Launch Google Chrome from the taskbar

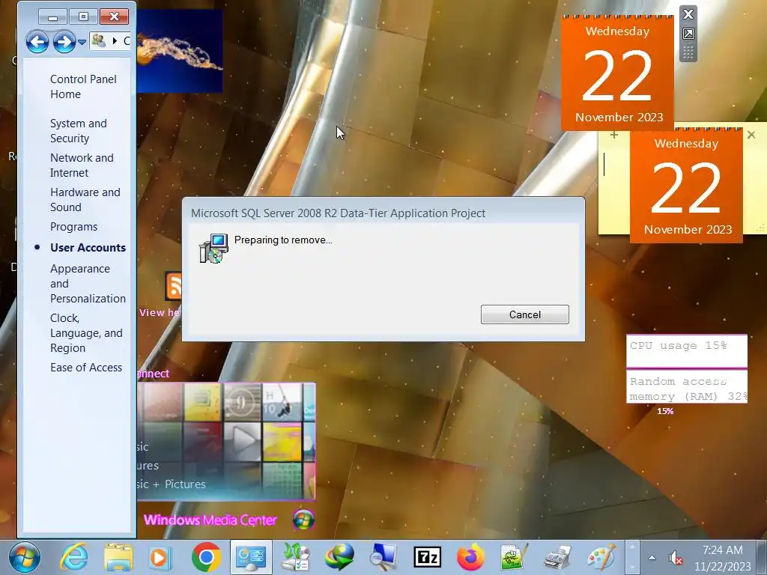(206, 557)
